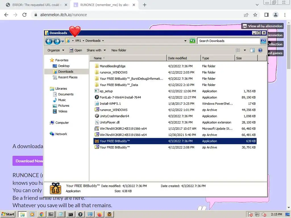Expand the Downloads breadcrumb dropdown arrow
The height and width of the screenshot is (218, 291).
click(x=103, y=41)
